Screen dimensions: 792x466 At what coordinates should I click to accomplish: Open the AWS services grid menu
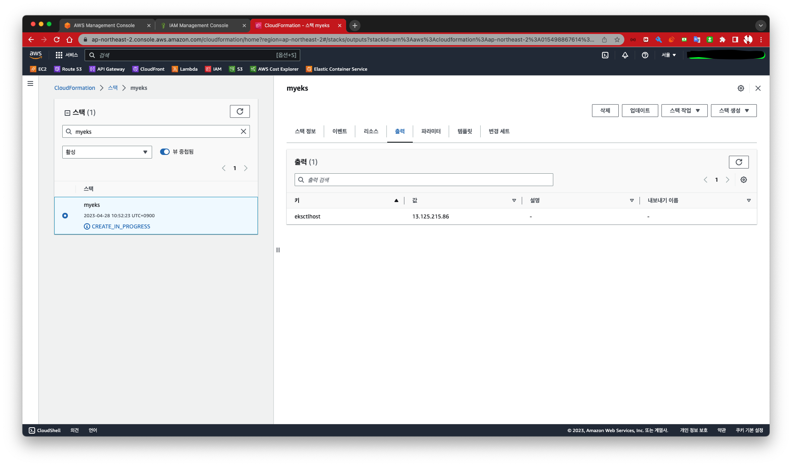click(x=59, y=55)
